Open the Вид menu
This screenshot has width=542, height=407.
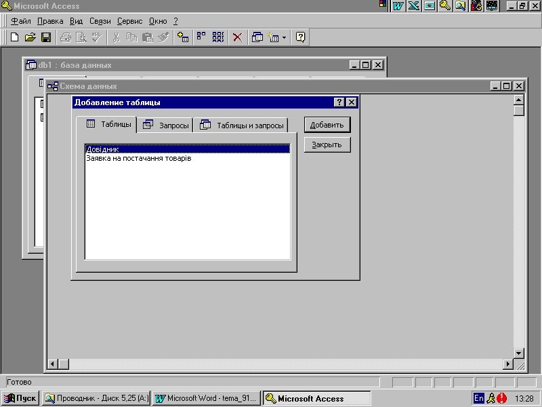tap(76, 21)
